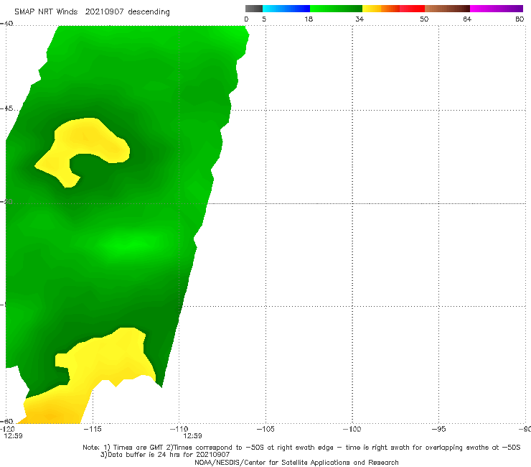Select the '-105' longitude axis label
Image resolution: width=531 pixels, height=467 pixels.
click(265, 429)
